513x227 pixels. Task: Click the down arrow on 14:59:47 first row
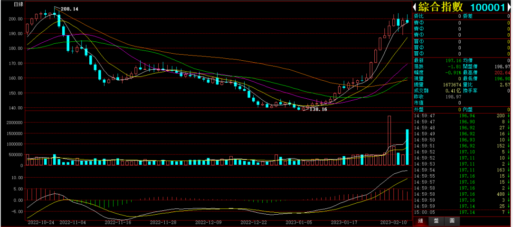(509, 116)
